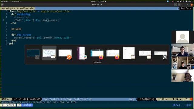Switch to the Terminal window in app switcher
The image size is (194, 109).
33,54
